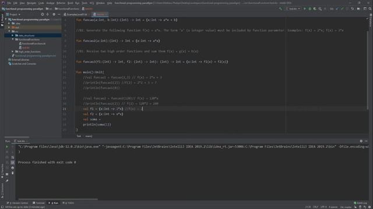
Task: Hide the Run panel with minus icon
Action: tap(367, 141)
